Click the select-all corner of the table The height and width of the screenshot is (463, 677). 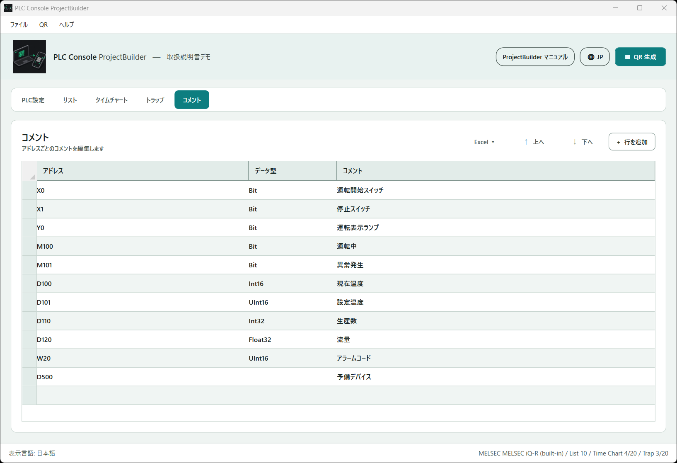click(x=29, y=171)
